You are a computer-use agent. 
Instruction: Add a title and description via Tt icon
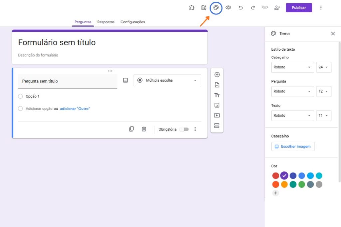point(217,95)
